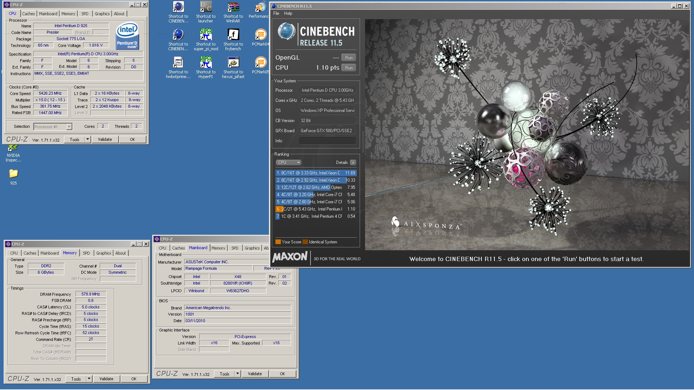Click the Info input field in Your System

pyautogui.click(x=327, y=141)
